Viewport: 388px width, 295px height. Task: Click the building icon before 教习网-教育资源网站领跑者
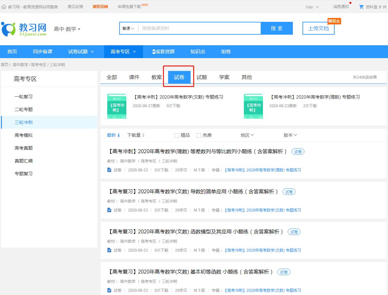3,6
